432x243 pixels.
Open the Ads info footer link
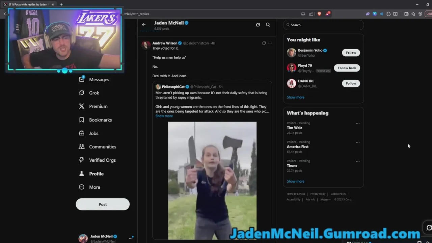coord(310,199)
